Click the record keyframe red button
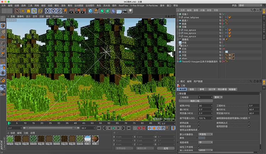This screenshot has height=154, width=266. tap(139, 128)
